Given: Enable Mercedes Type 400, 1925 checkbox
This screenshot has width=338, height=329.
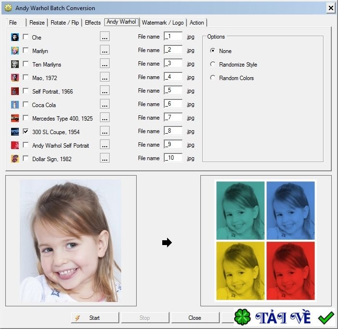Looking at the screenshot, I should click(x=26, y=118).
